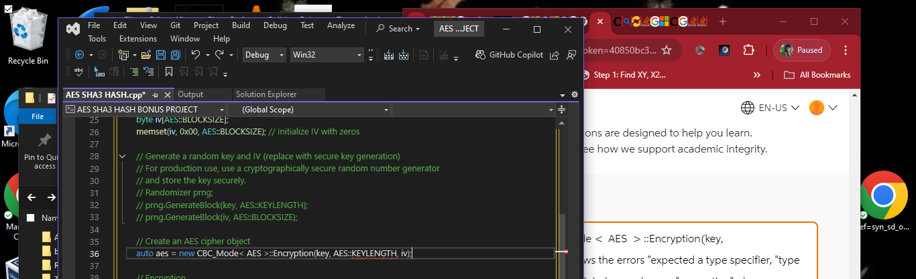Open the Debug menu
The width and height of the screenshot is (916, 279).
[x=275, y=25]
